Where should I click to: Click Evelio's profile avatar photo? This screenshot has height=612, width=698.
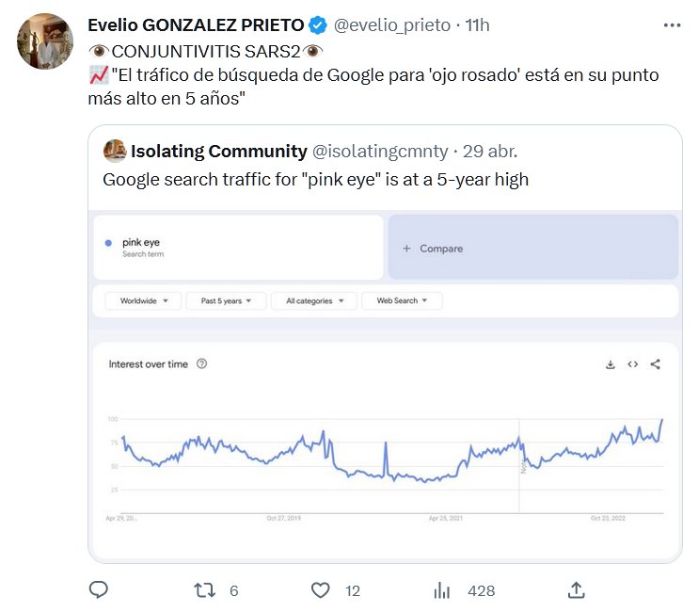[45, 41]
